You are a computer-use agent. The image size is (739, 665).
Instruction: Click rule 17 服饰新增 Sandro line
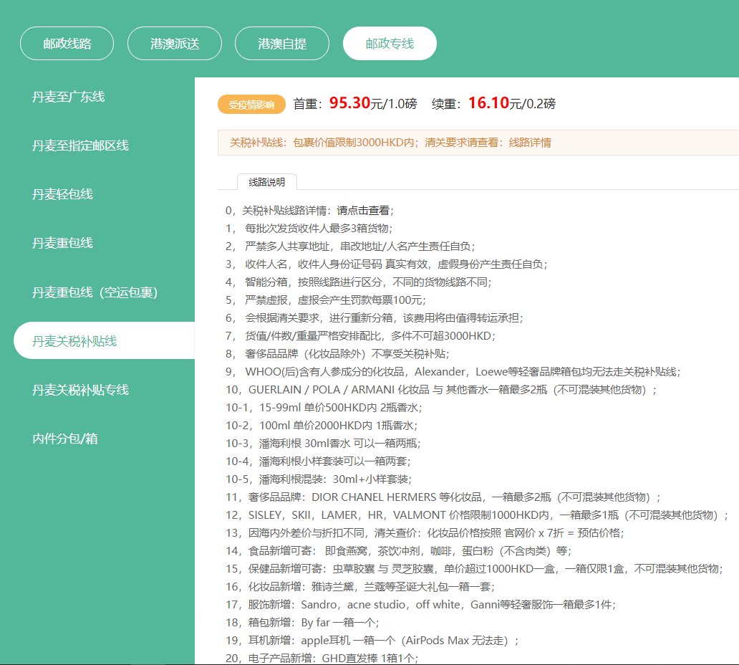(421, 605)
